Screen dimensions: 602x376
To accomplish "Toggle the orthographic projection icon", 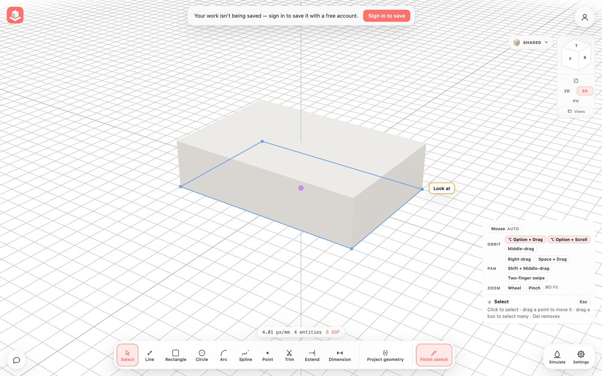I will click(576, 81).
